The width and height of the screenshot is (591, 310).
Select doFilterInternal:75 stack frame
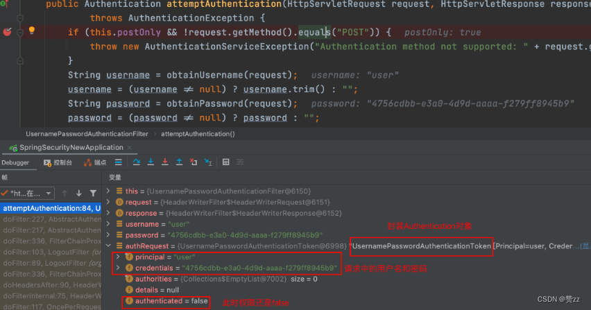[51, 295]
